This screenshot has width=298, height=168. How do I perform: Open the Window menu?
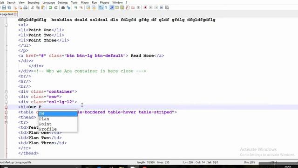click(117, 2)
